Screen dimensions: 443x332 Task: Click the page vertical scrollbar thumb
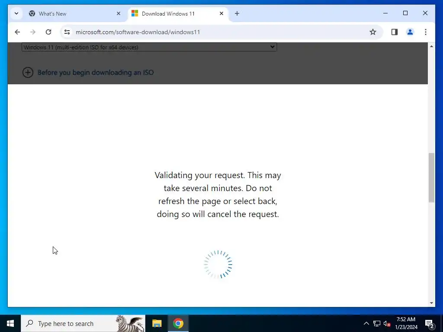[x=431, y=178]
